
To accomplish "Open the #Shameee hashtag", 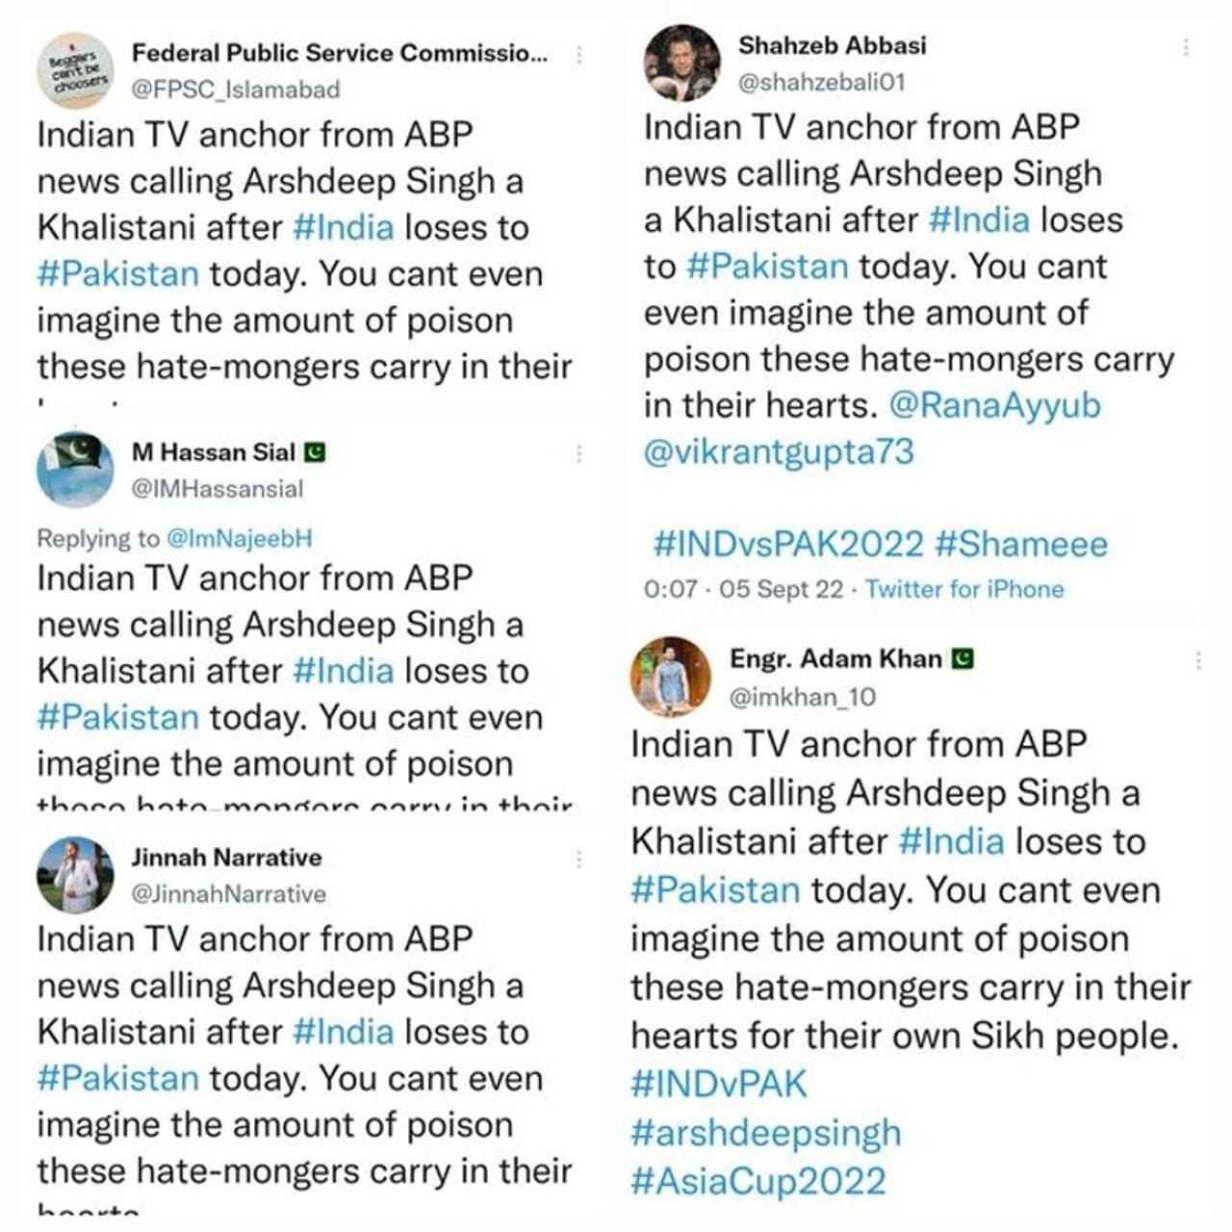I will point(1021,545).
